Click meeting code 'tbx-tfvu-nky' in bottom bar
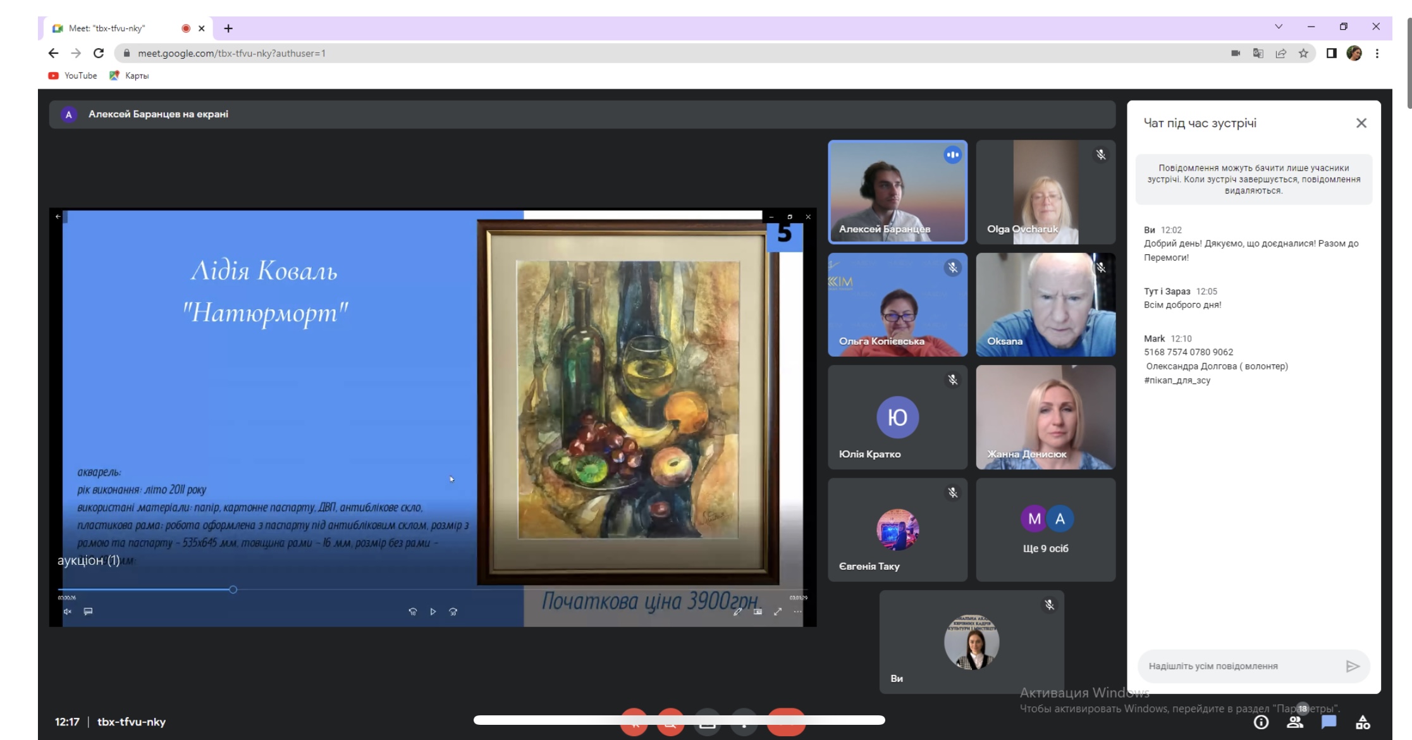This screenshot has width=1412, height=740. tap(132, 722)
